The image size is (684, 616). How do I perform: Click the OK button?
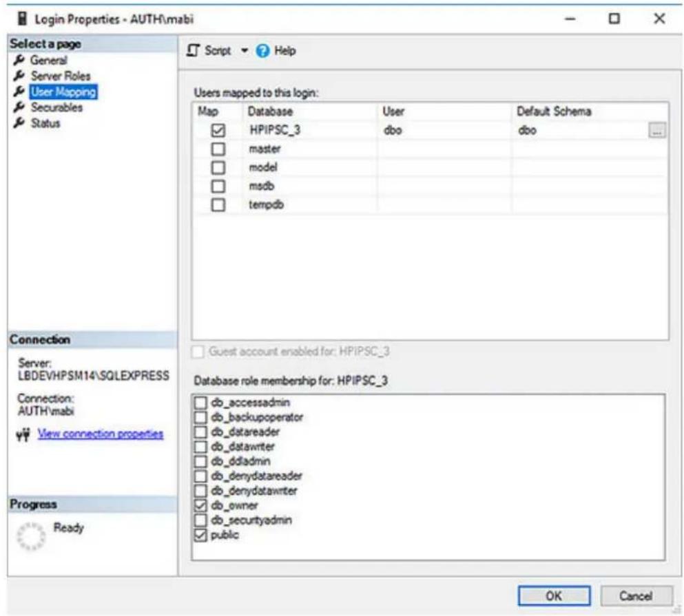[554, 595]
